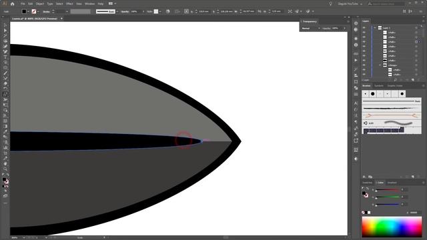Select the Pen tool

[x=5, y=46]
